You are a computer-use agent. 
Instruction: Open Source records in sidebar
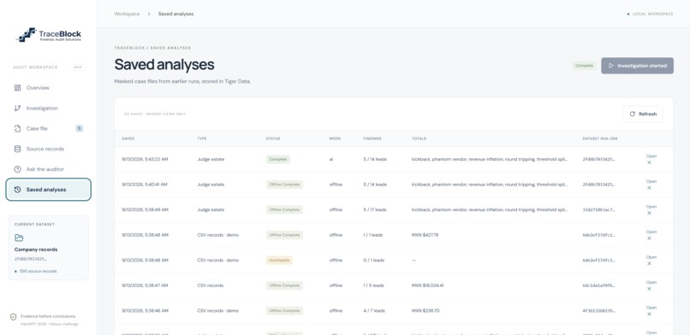coord(49,149)
